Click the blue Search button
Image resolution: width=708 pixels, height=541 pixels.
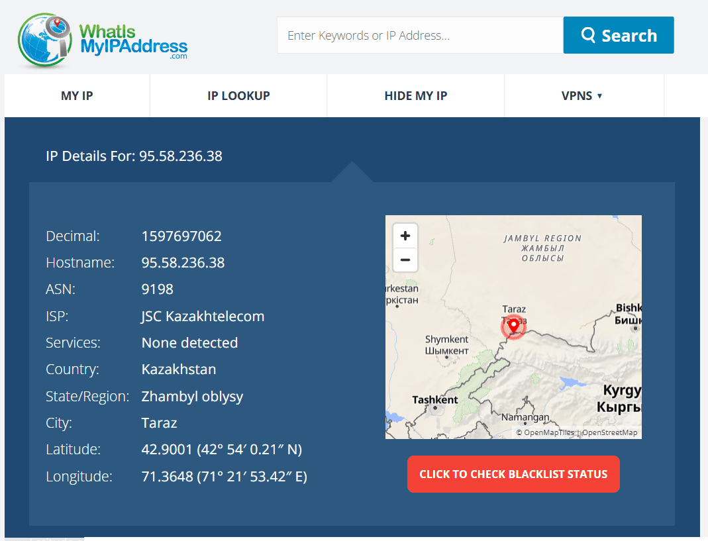[x=619, y=35]
